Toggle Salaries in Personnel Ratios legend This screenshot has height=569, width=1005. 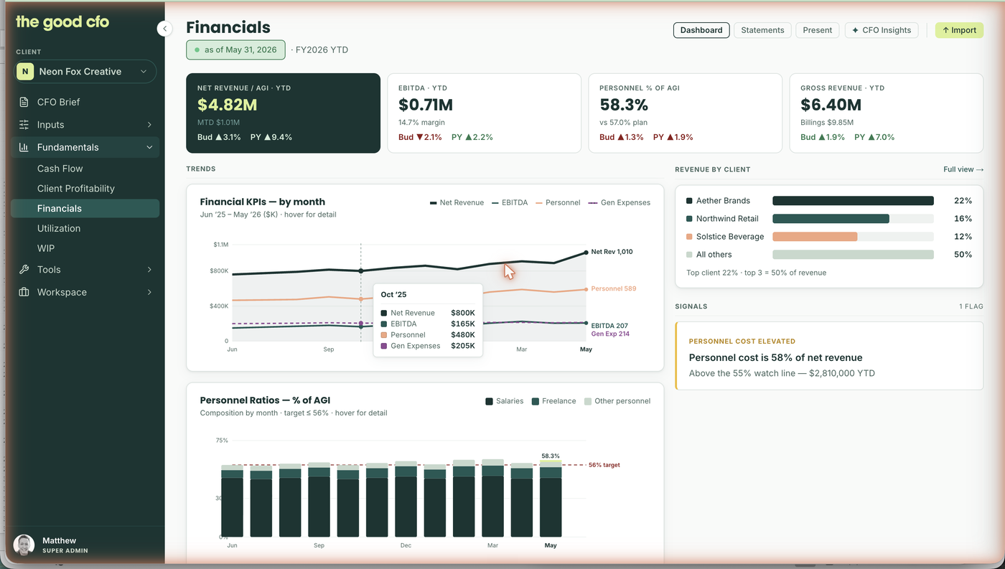coord(505,401)
